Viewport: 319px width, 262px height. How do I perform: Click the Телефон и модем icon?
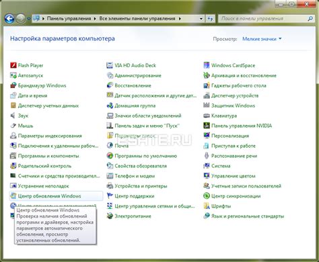click(x=110, y=176)
